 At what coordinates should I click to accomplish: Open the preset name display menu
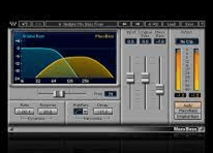(81, 24)
